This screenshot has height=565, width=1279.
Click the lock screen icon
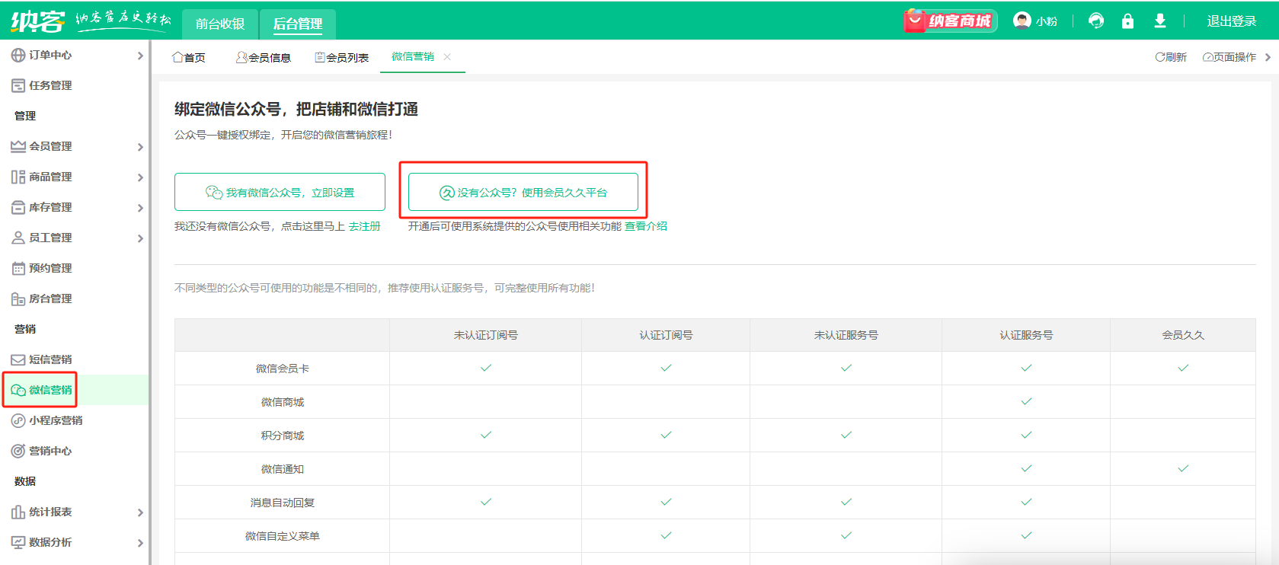click(1128, 21)
